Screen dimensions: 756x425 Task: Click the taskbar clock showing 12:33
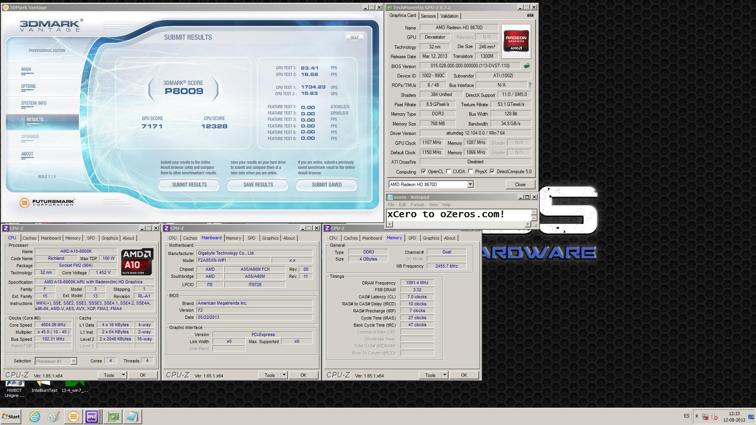point(734,416)
